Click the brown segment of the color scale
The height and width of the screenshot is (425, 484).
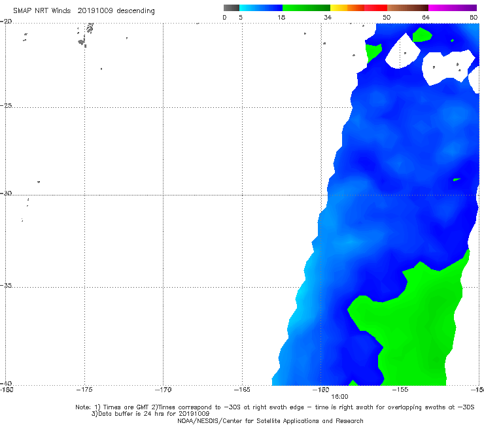coord(407,8)
